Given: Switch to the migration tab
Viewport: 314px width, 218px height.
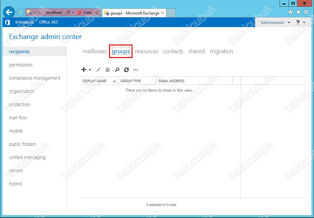Looking at the screenshot, I should (221, 52).
